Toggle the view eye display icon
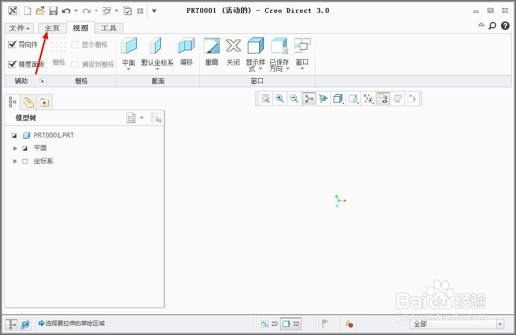The image size is (516, 335). point(383,98)
